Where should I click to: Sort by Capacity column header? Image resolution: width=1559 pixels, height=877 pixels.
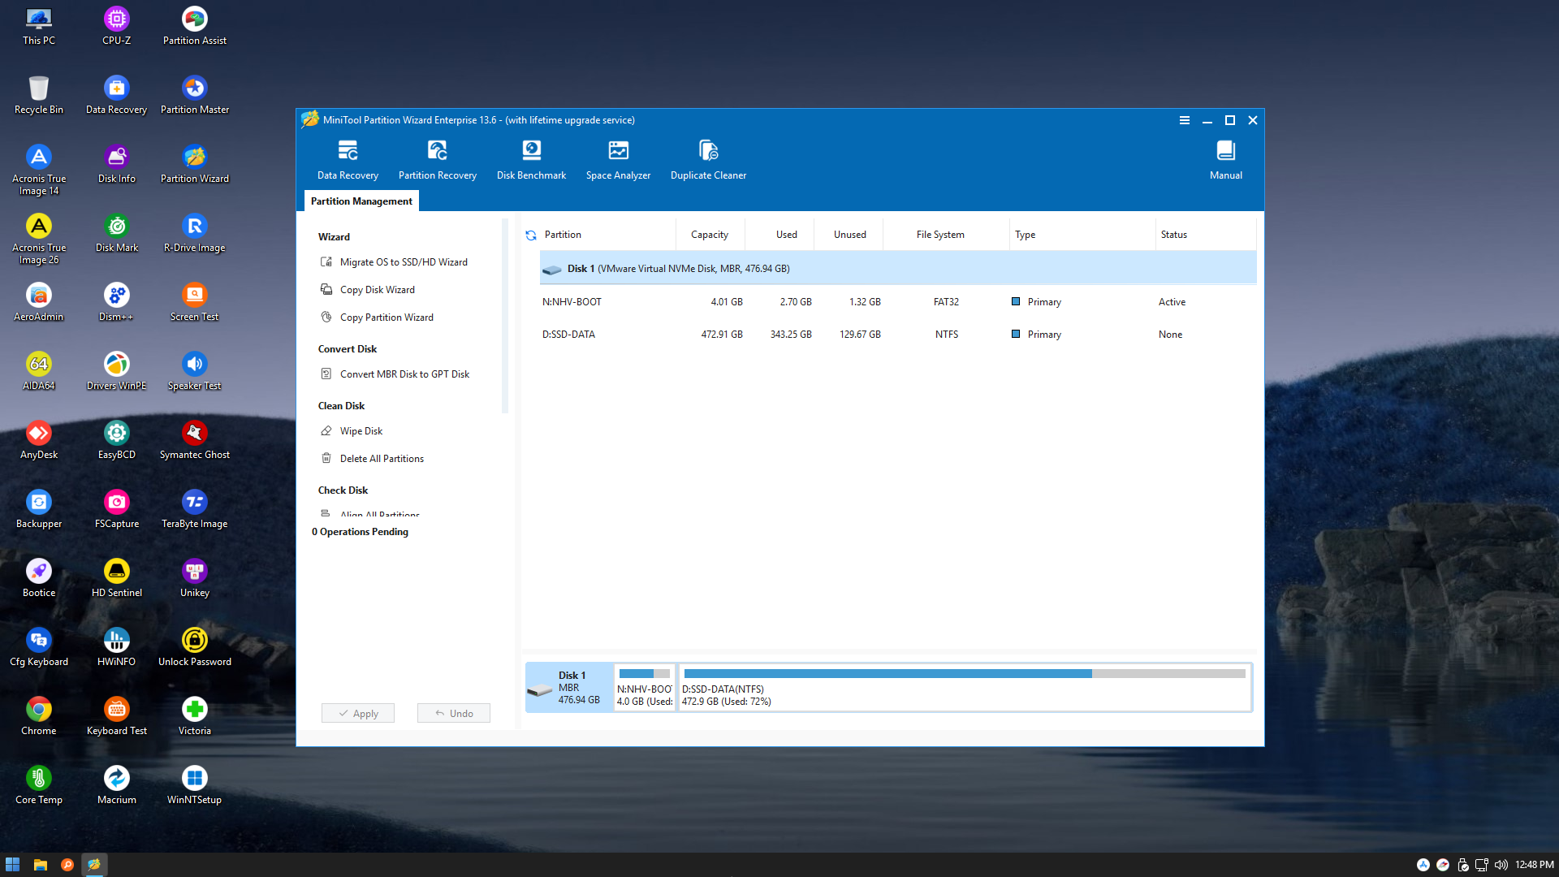710,235
